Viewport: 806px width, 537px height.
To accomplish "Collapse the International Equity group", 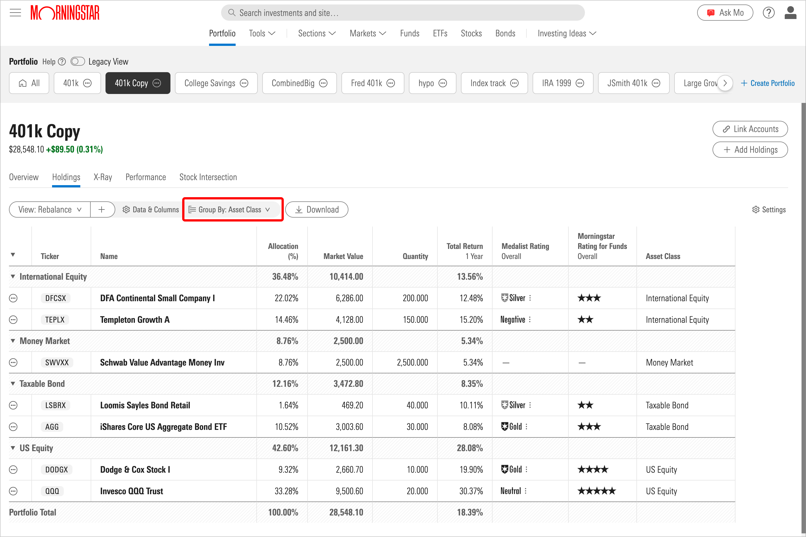I will tap(13, 277).
